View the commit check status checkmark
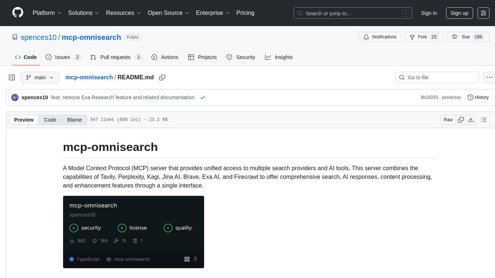The height and width of the screenshot is (278, 495). (x=203, y=98)
